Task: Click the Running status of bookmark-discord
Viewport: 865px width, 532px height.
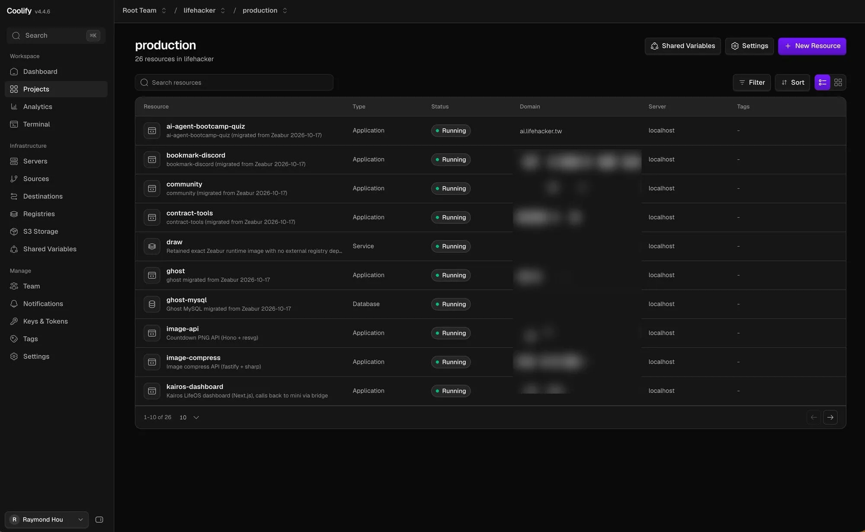Action: [x=451, y=159]
